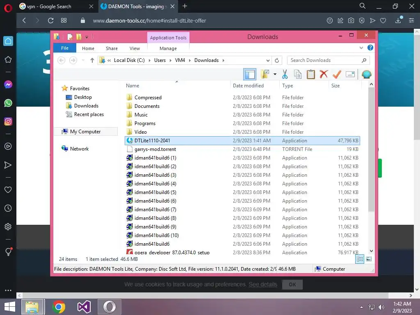
Task: Expand the Explorer ribbon chevron
Action: point(361,48)
